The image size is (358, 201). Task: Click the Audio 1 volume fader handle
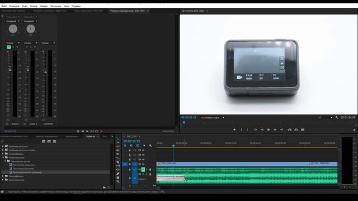[10, 69]
